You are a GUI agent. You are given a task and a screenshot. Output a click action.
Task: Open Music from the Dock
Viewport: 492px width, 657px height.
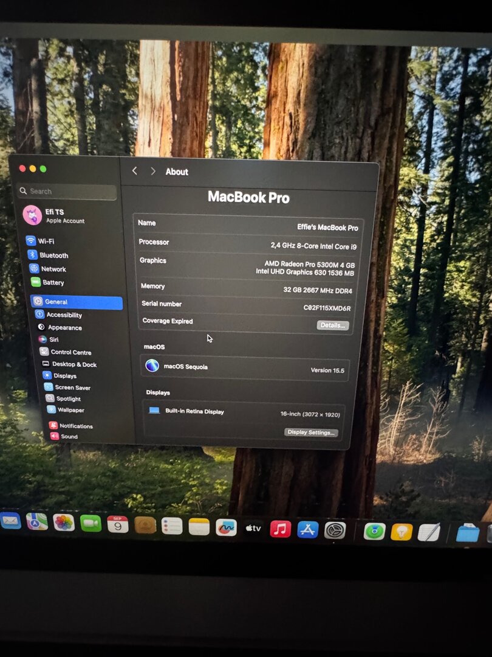click(x=280, y=529)
